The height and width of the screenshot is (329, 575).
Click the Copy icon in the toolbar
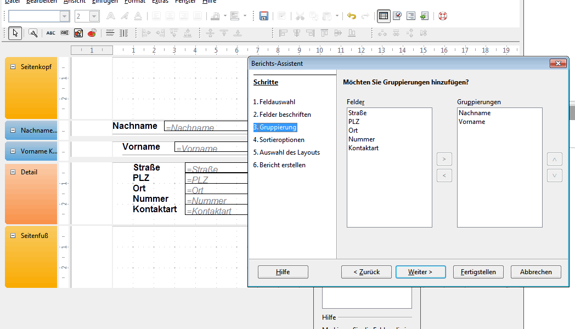tap(313, 16)
